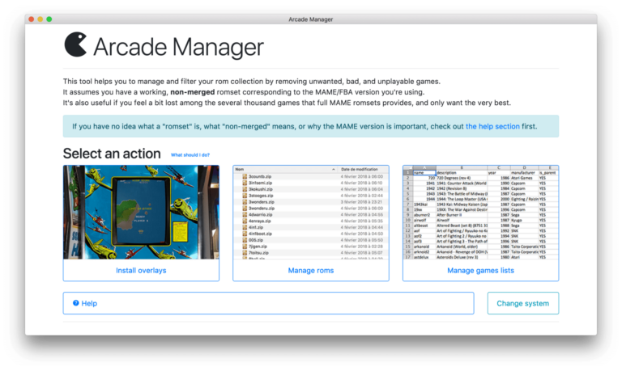Click the red window close button
Image resolution: width=622 pixels, height=371 pixels.
coord(32,19)
